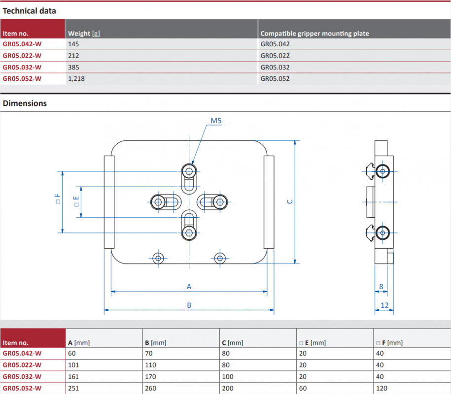451x394 pixels.
Task: Select GR05.042-W in the weight table
Action: pos(22,44)
